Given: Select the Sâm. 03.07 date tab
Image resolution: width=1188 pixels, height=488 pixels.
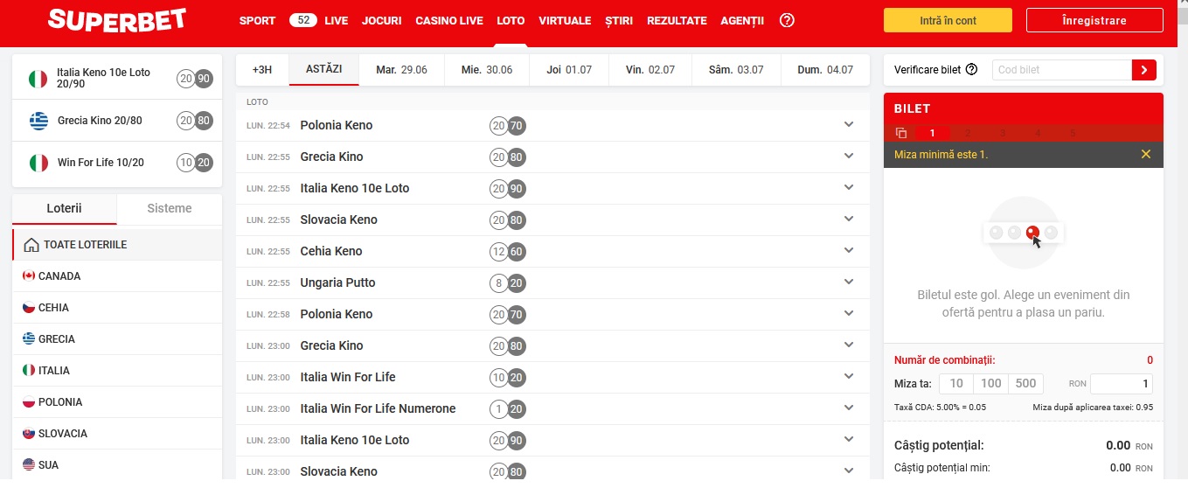Looking at the screenshot, I should [x=736, y=70].
